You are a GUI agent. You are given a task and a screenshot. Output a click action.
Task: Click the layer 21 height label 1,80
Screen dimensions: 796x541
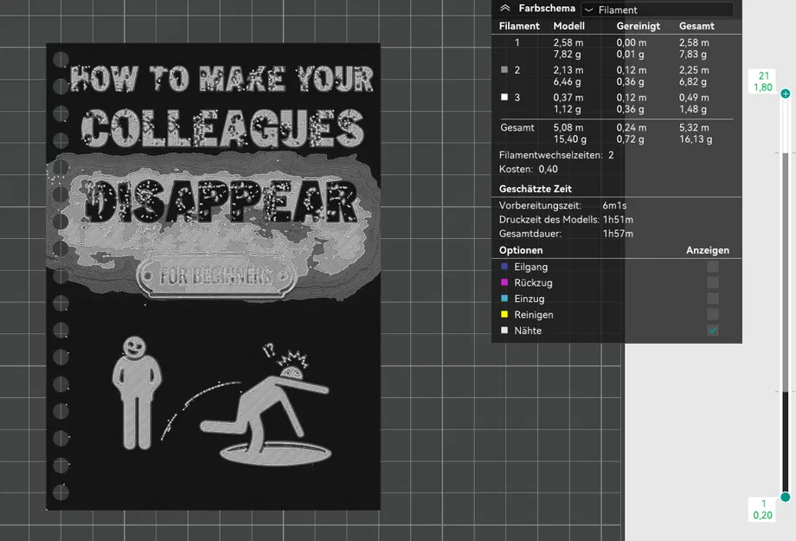pos(762,87)
